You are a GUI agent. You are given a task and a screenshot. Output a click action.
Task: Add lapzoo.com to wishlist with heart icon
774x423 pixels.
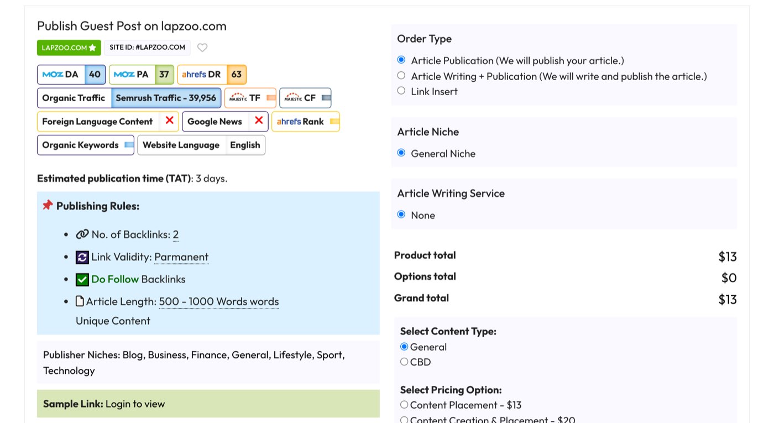(202, 48)
